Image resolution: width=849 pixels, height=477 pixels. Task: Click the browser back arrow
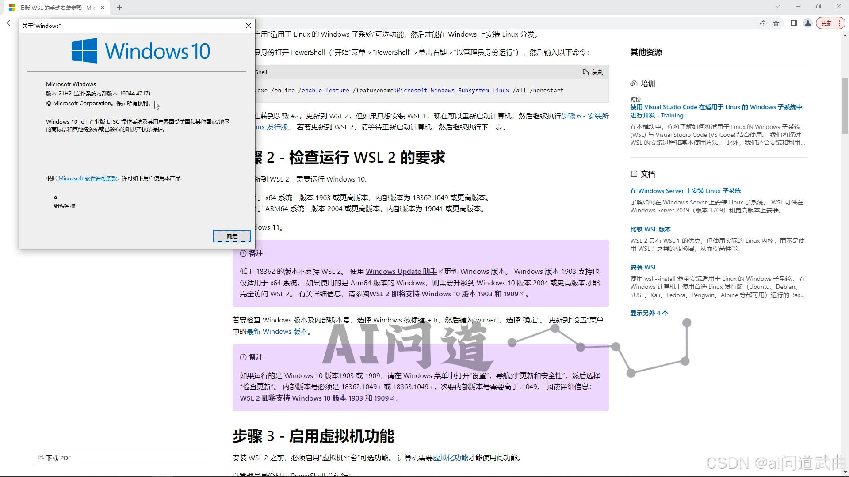10,23
